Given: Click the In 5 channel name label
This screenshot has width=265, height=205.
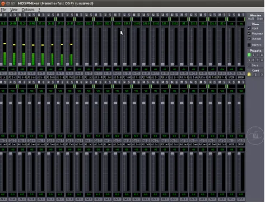Looking at the screenshot, I should click(x=41, y=74).
